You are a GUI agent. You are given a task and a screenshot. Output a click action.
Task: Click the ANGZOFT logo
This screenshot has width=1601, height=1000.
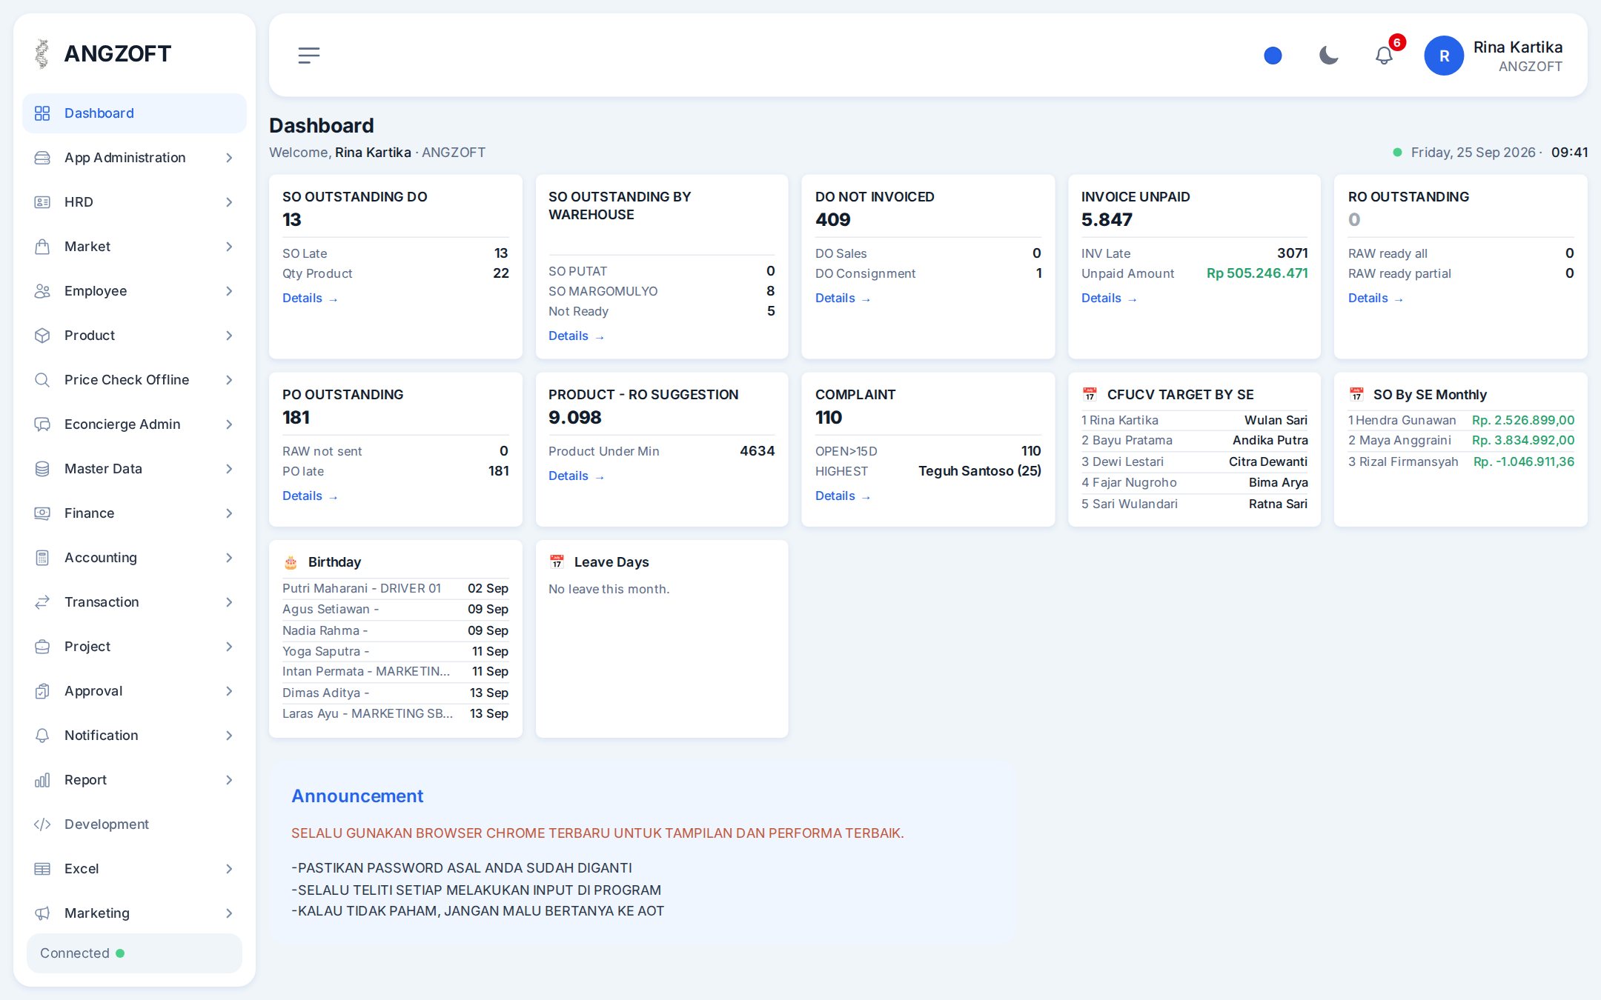click(103, 53)
